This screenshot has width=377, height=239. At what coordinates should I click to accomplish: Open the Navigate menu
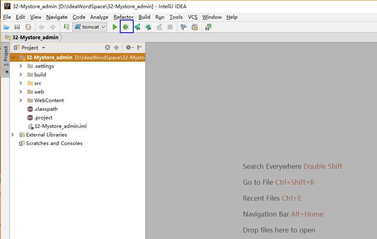coord(57,17)
